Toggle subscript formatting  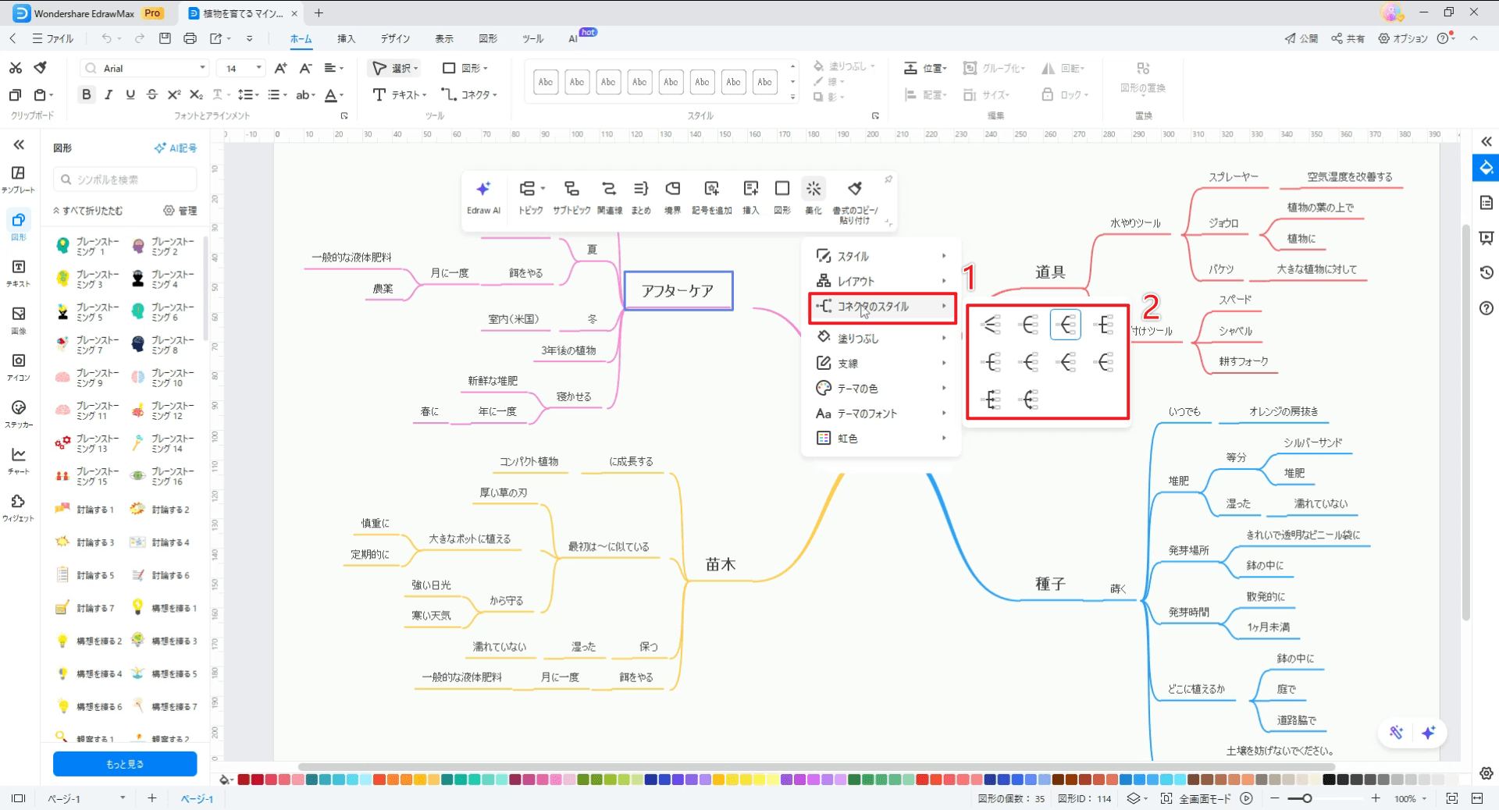coord(196,94)
